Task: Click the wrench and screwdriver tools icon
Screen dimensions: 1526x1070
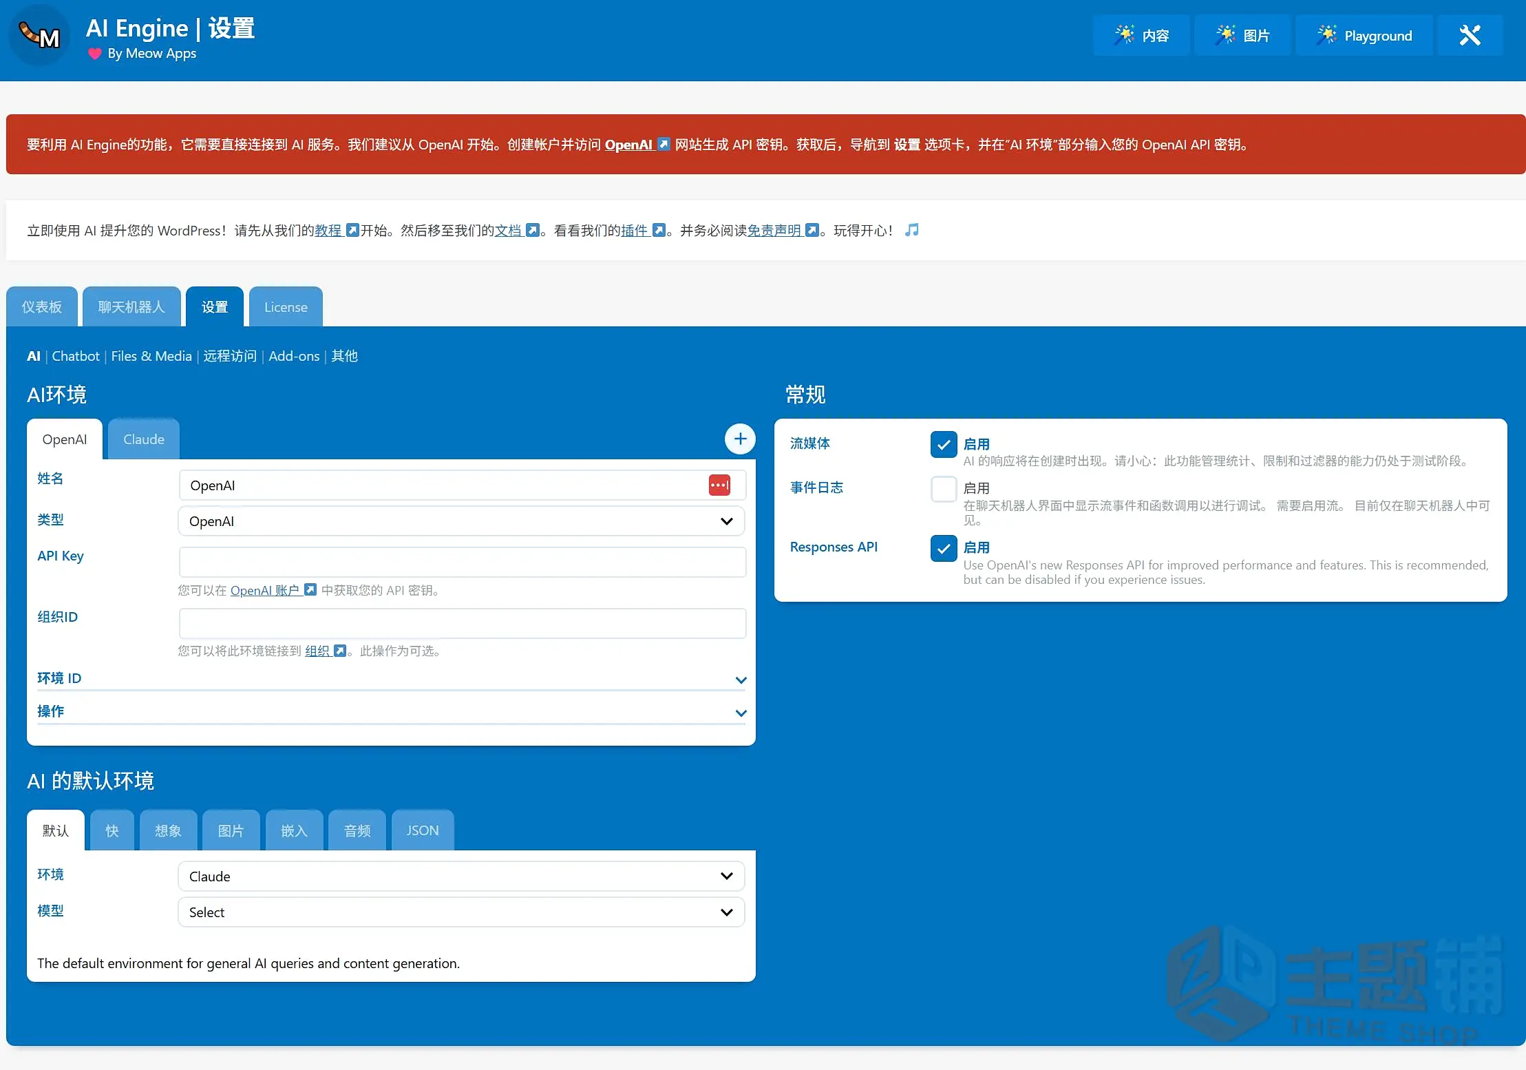Action: [x=1470, y=35]
